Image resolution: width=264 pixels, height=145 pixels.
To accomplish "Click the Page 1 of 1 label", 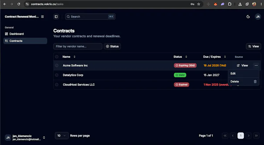I will click(206, 135).
